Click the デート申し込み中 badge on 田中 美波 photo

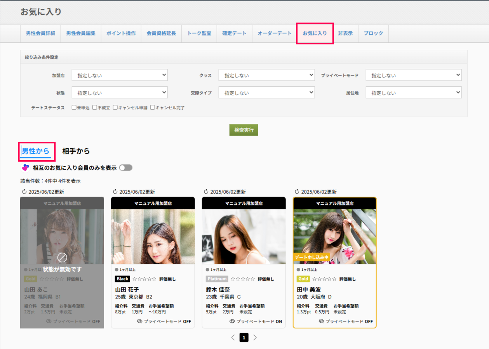[x=311, y=257]
